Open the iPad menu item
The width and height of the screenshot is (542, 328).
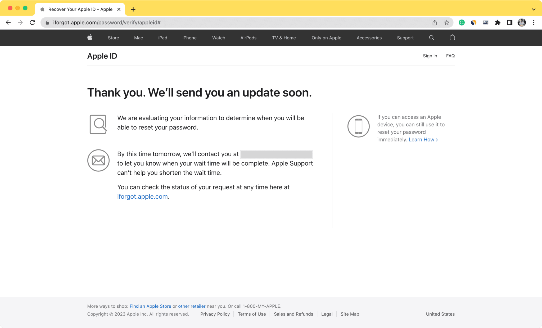162,38
